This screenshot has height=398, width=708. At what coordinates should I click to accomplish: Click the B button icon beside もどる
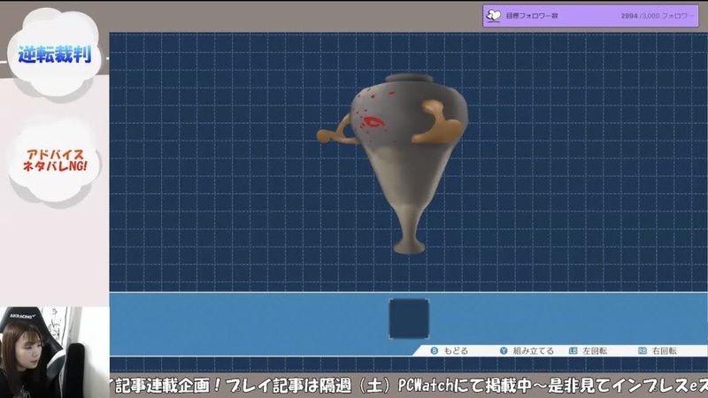click(435, 350)
